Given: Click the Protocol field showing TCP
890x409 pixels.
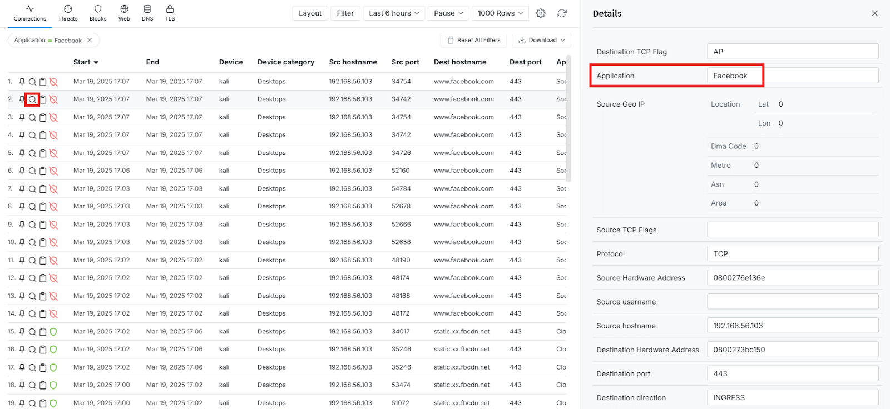Looking at the screenshot, I should (x=793, y=253).
